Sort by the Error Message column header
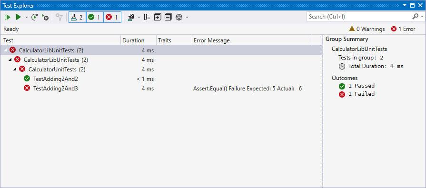This screenshot has width=426, height=188. point(252,40)
